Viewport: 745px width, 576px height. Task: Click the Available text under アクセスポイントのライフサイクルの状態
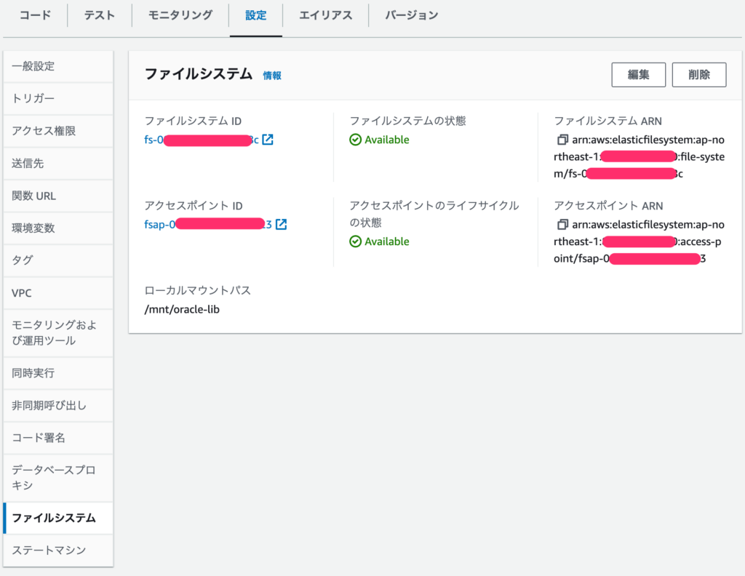(x=387, y=241)
